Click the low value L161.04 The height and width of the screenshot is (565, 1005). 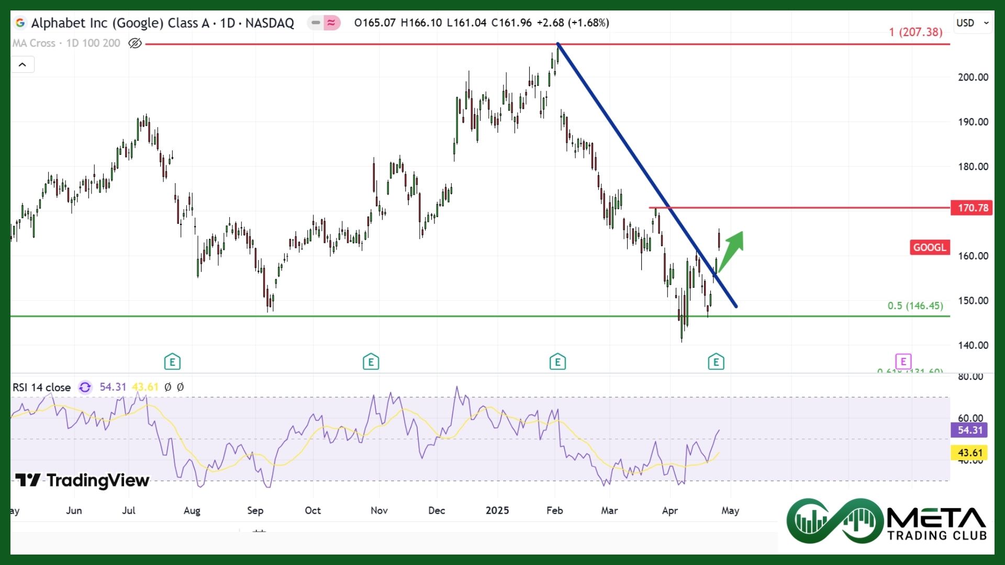467,23
